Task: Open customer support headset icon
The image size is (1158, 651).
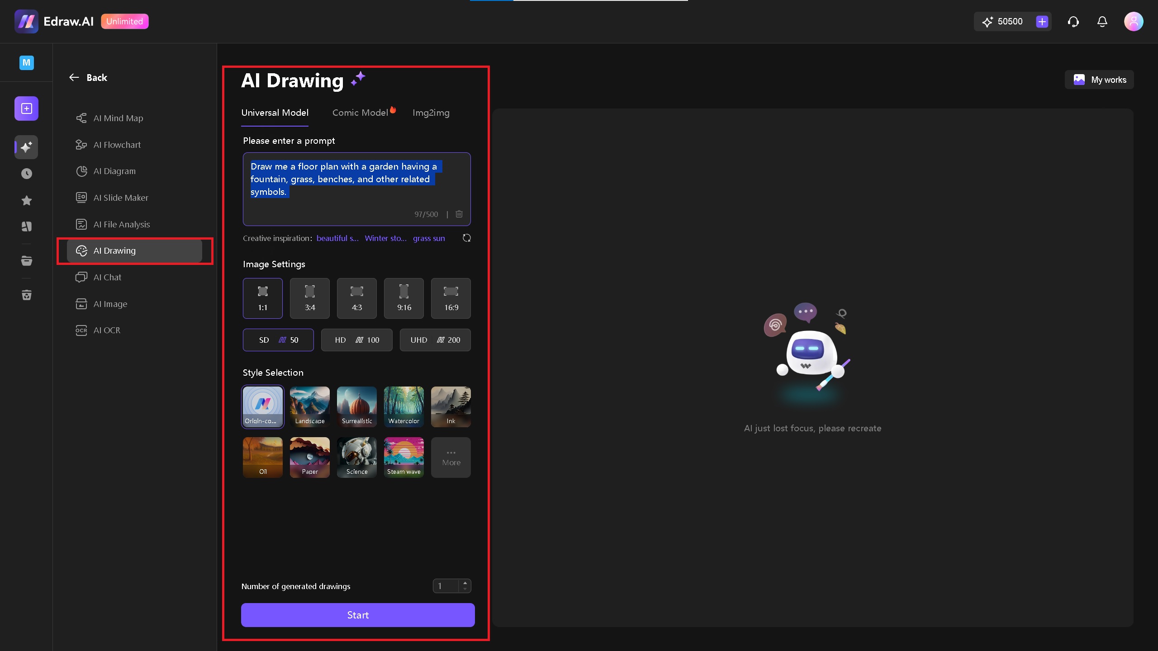Action: point(1073,21)
